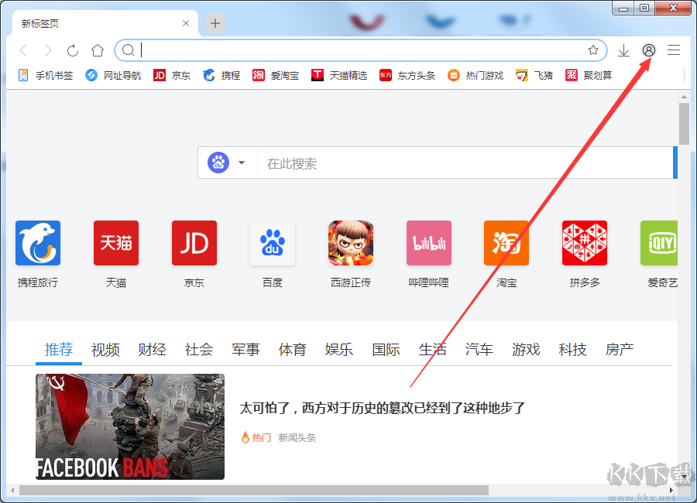Return to home page via home icon
The width and height of the screenshot is (697, 503).
pyautogui.click(x=98, y=50)
